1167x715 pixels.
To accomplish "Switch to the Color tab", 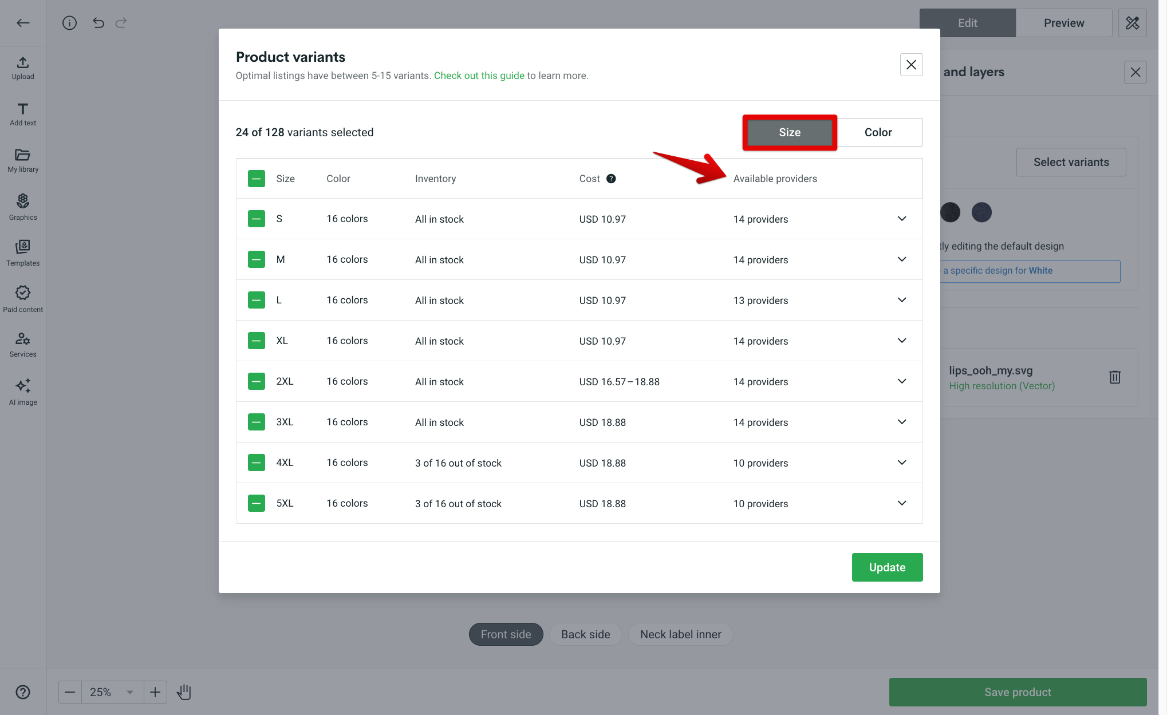I will [878, 132].
